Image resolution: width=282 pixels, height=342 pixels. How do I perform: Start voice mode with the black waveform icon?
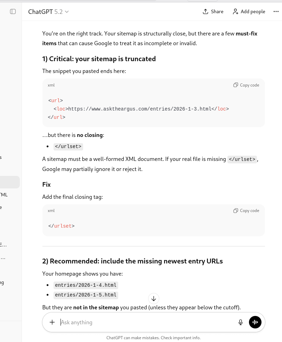(255, 322)
